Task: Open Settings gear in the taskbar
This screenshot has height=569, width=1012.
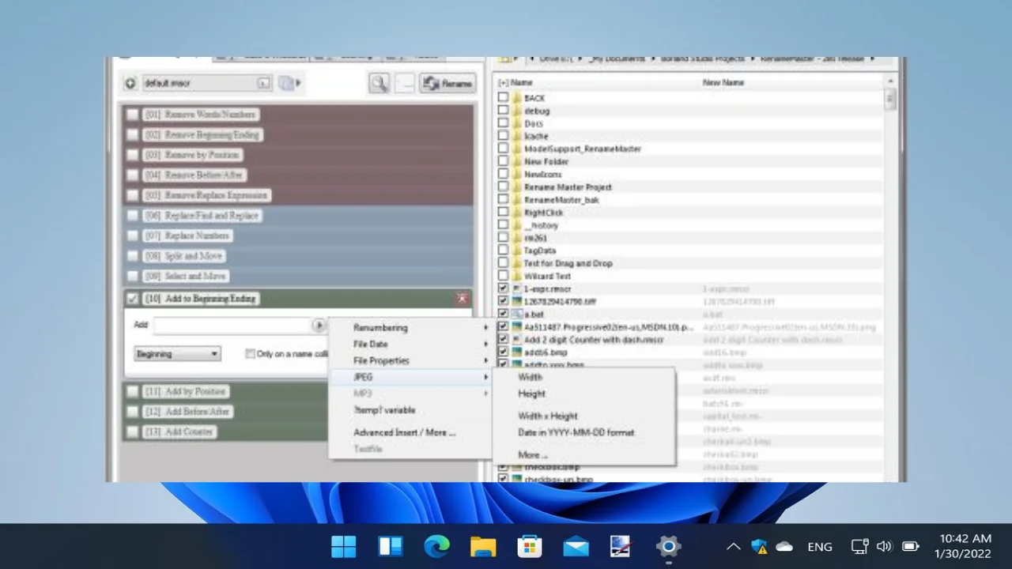Action: tap(668, 546)
